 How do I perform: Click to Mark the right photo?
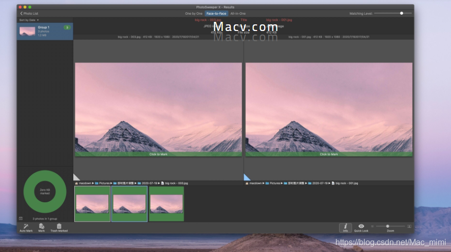[x=329, y=154]
